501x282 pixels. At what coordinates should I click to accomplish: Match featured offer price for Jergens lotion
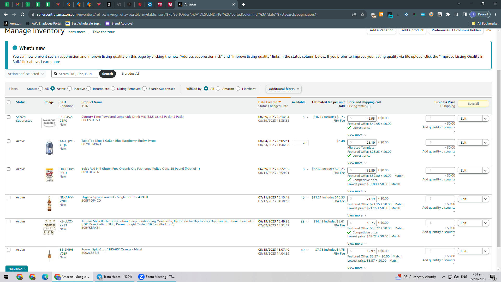pos(399,228)
